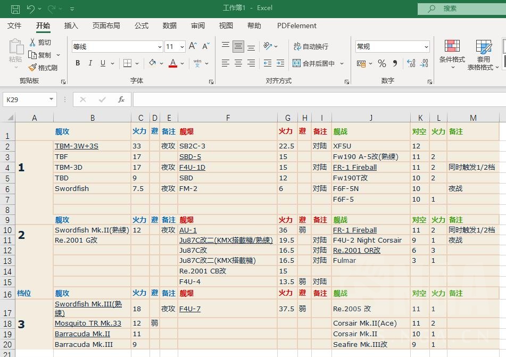Expand the number format dropdown (常规)
This screenshot has width=506, height=357.
pos(426,47)
